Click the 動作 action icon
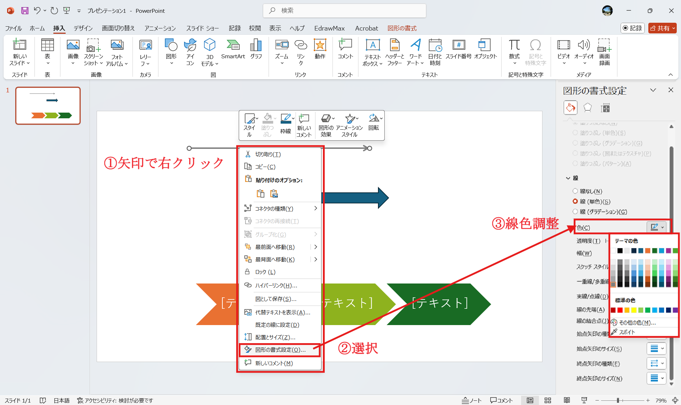Image resolution: width=681 pixels, height=405 pixels. point(320,49)
